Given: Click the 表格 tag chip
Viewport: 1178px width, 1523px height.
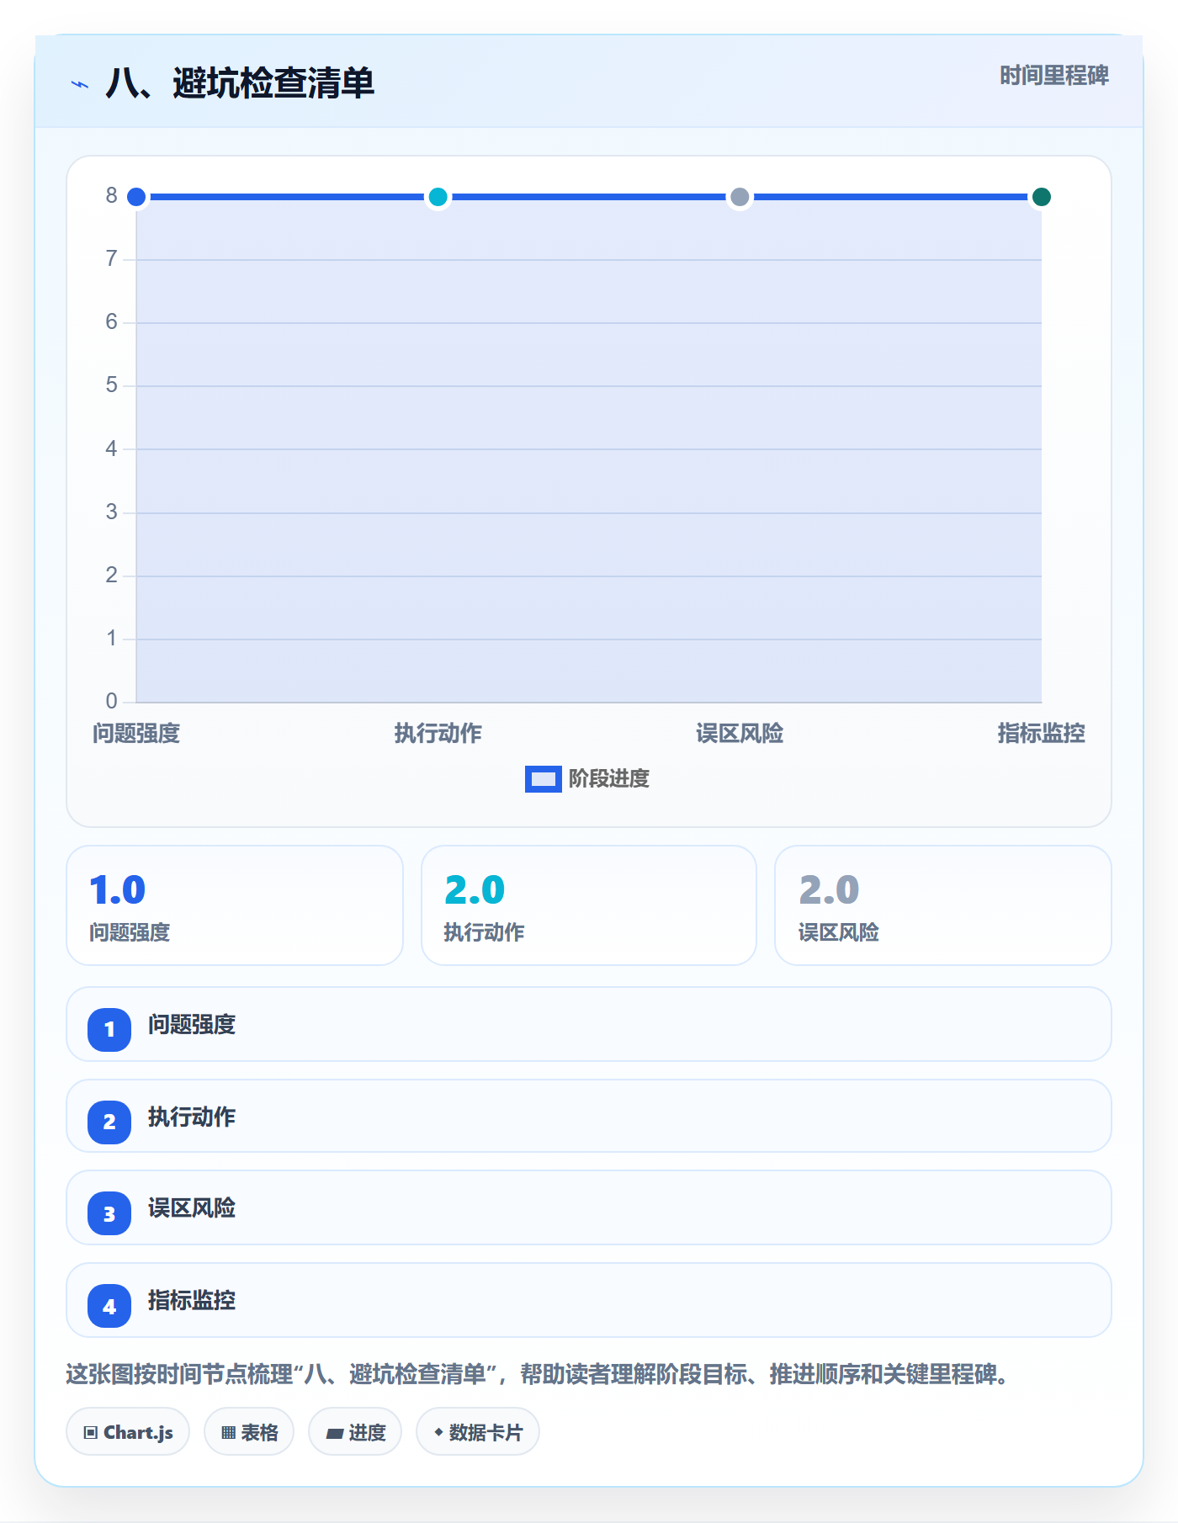Looking at the screenshot, I should 249,1431.
